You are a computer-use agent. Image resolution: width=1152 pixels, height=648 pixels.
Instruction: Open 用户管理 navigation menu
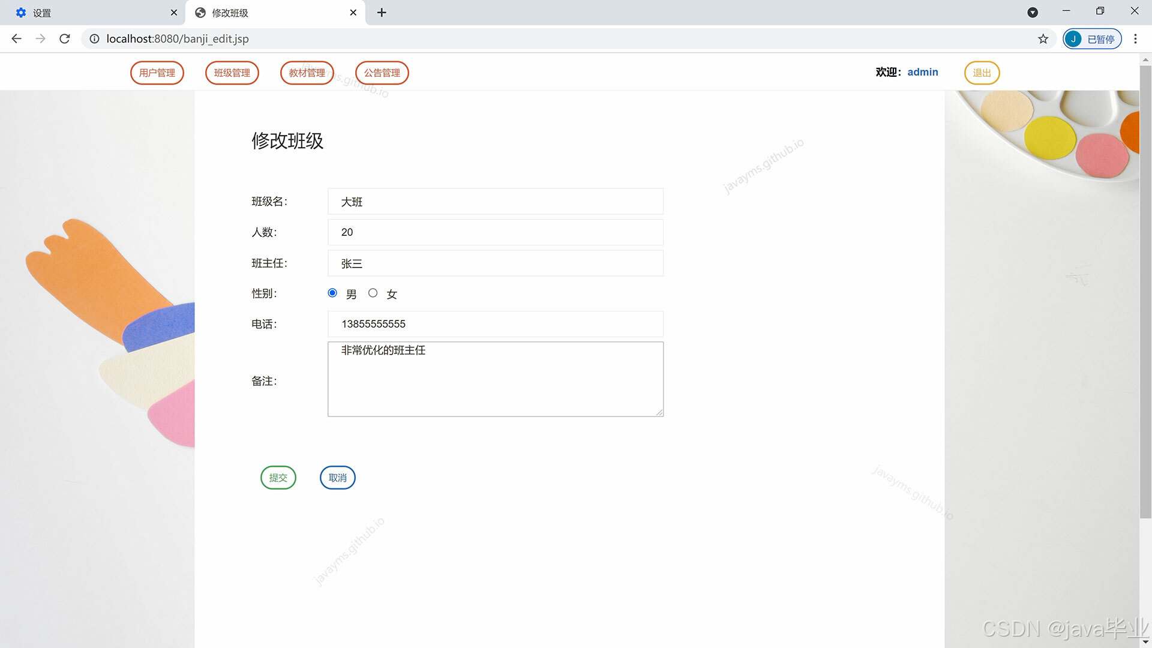click(x=157, y=73)
